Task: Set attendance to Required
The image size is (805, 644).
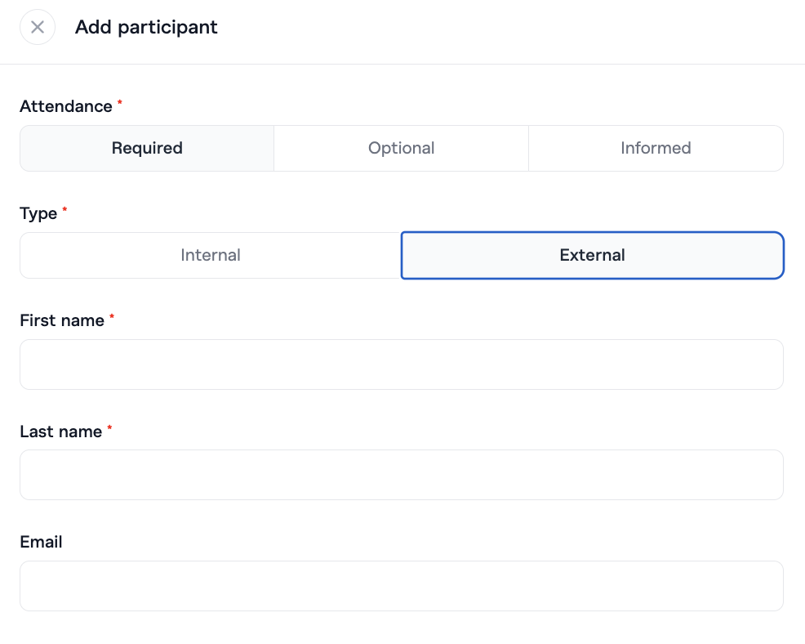Action: tap(147, 148)
